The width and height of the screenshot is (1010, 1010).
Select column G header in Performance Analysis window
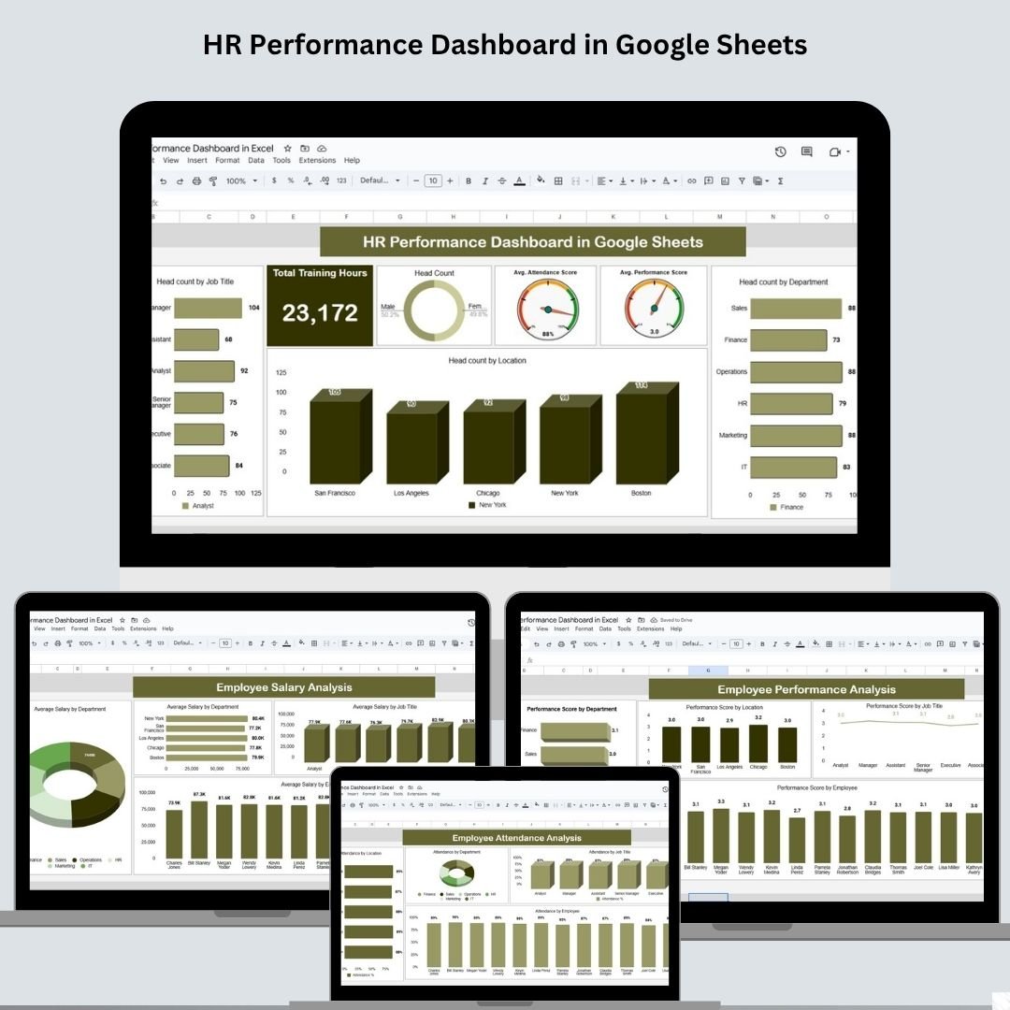[708, 671]
